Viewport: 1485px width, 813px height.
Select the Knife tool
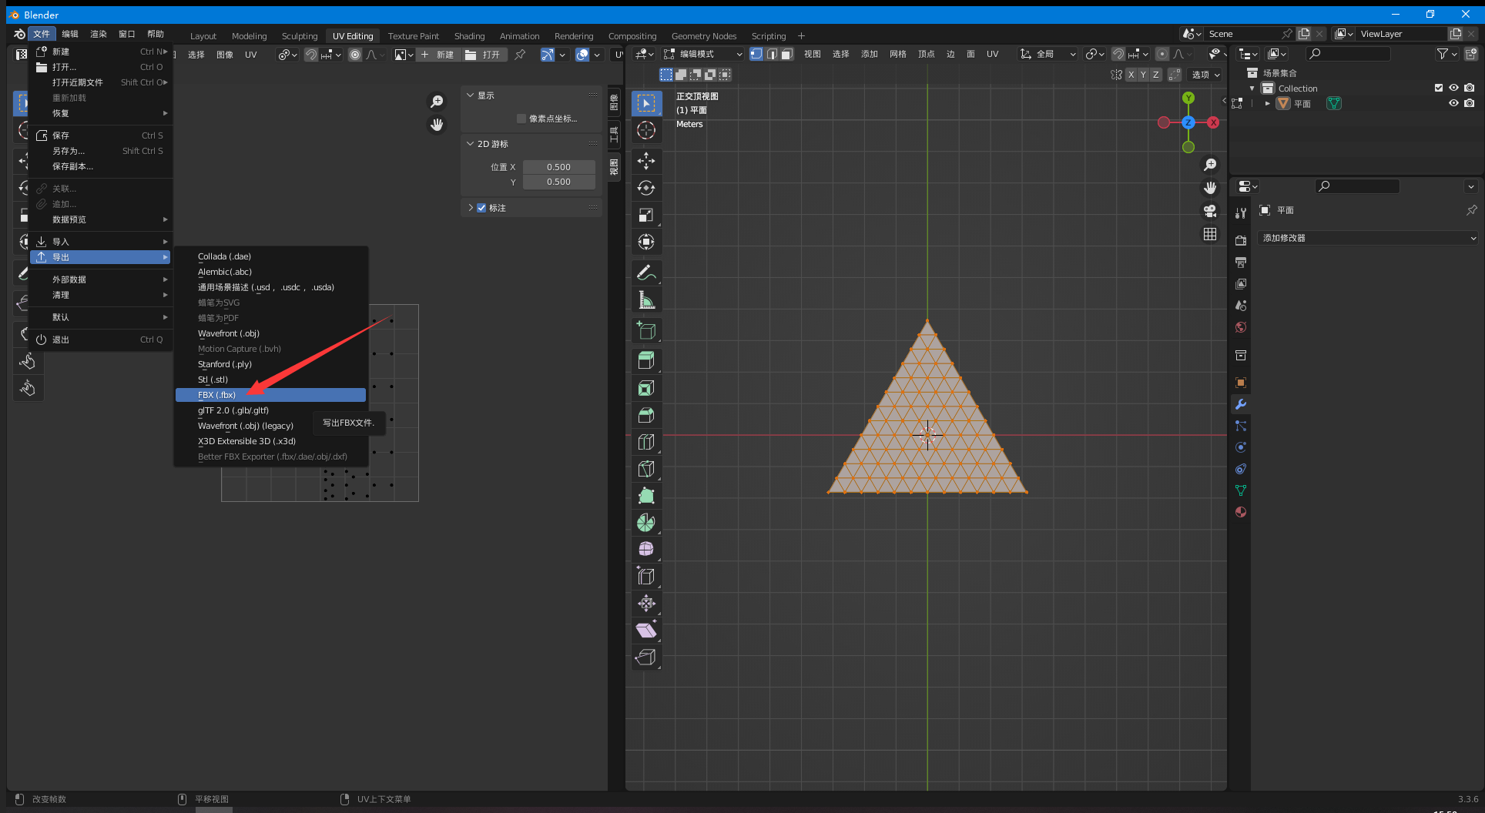tap(646, 469)
